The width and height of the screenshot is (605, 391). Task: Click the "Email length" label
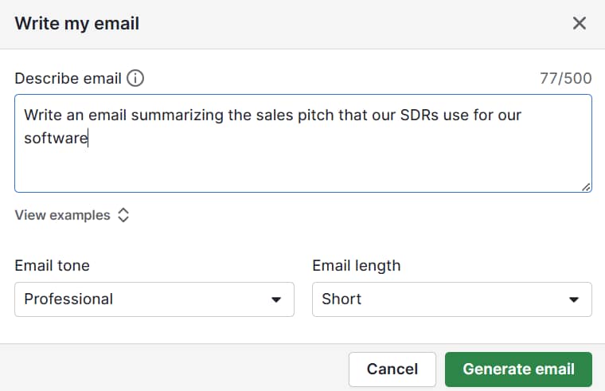coord(356,265)
